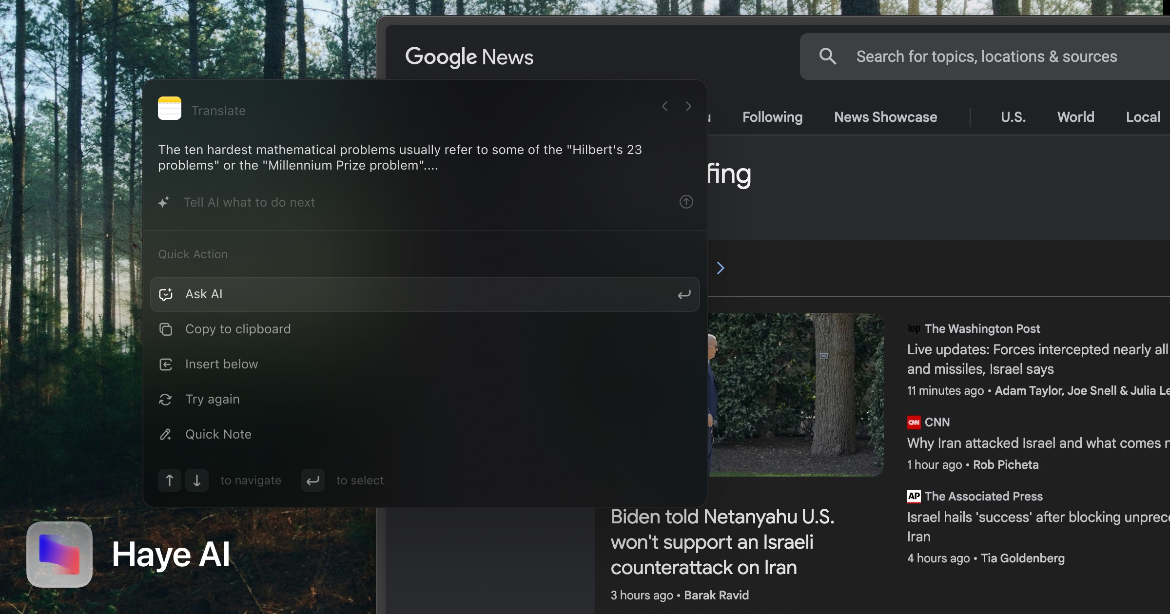The image size is (1170, 614).
Task: Select Ask AI quick action
Action: (425, 294)
